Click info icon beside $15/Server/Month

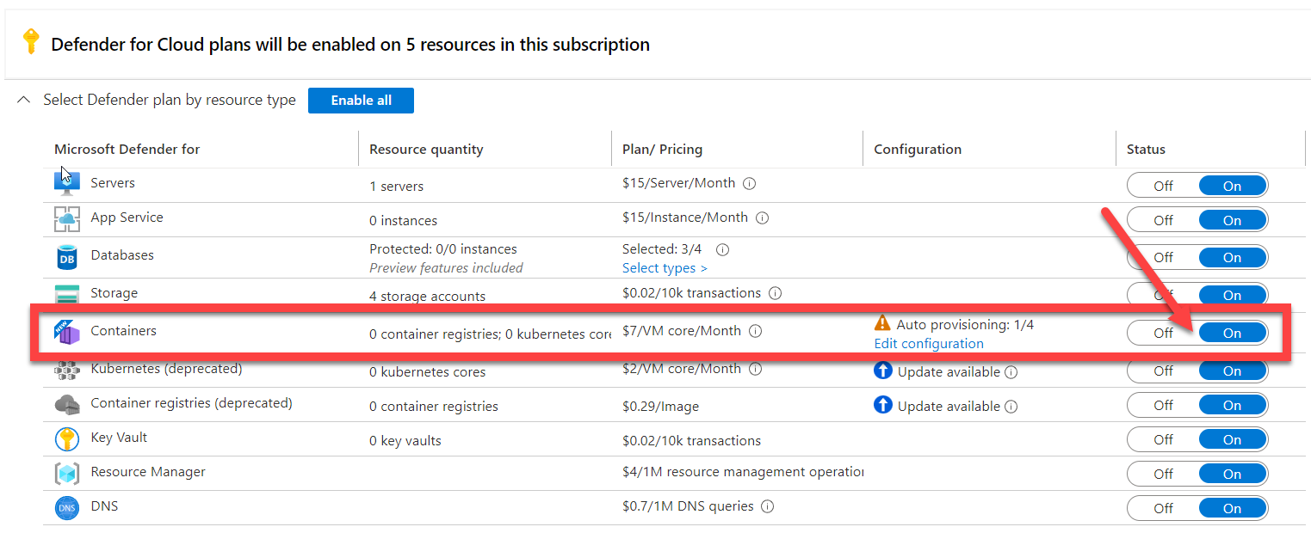(x=749, y=183)
